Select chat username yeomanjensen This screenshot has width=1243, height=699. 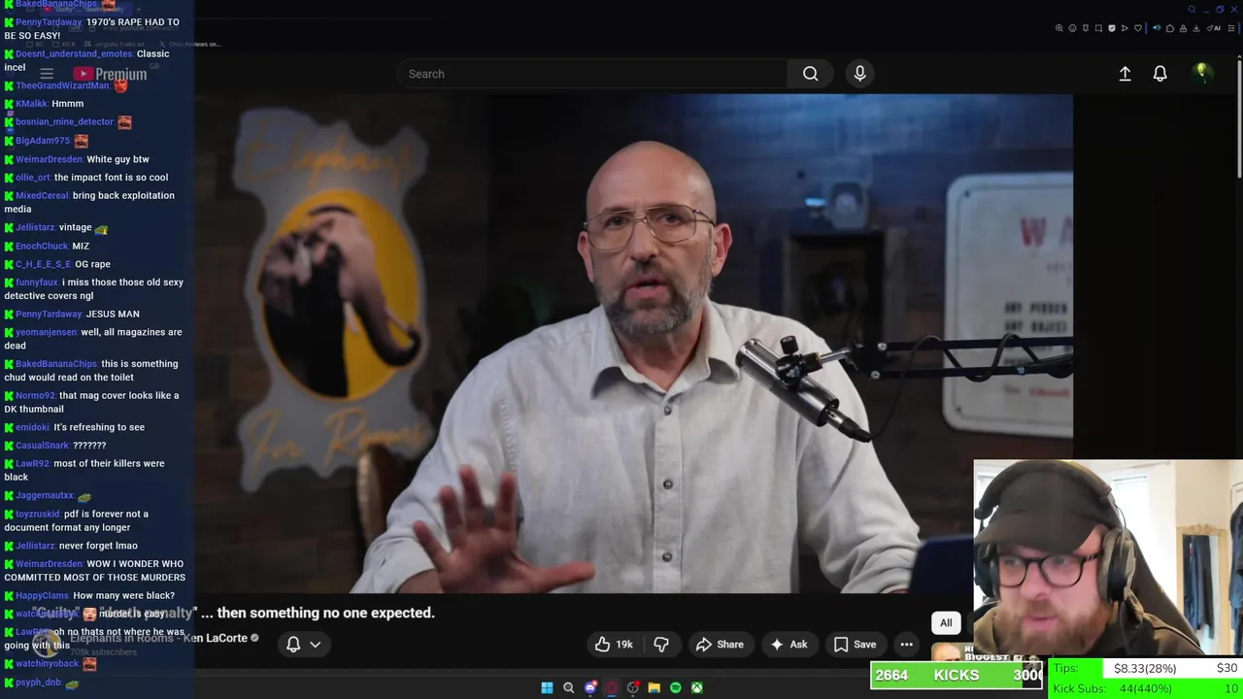[46, 332]
